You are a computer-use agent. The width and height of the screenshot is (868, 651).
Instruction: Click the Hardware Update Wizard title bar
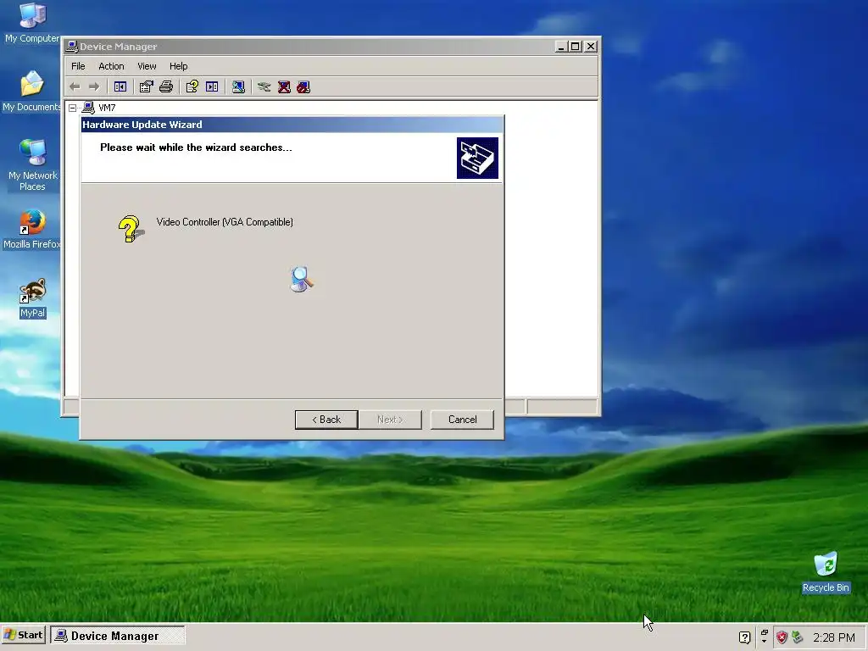pos(292,125)
